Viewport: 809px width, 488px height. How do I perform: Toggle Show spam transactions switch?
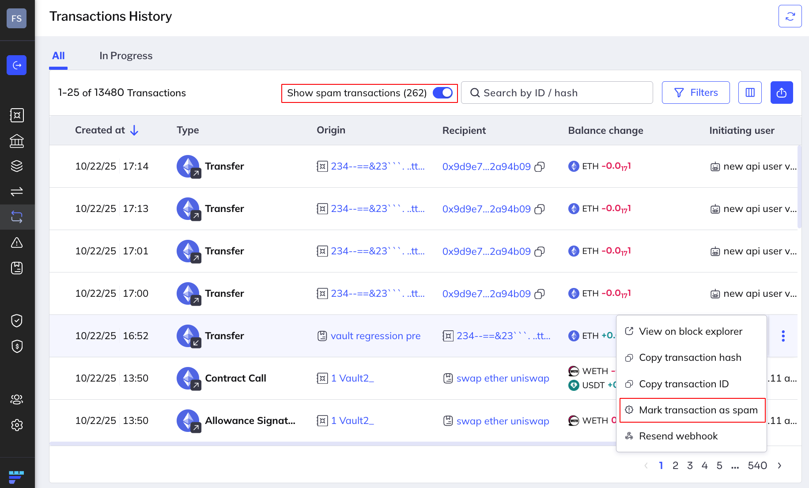[x=442, y=93]
